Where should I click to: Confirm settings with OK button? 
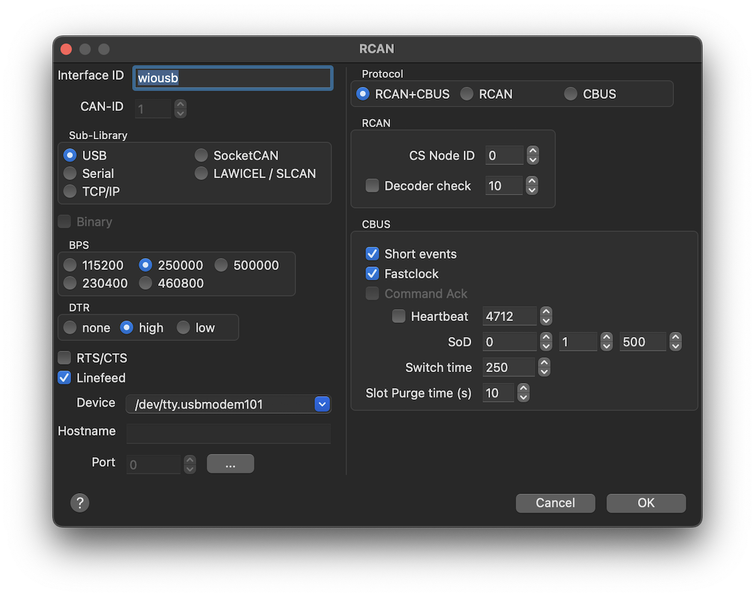pyautogui.click(x=646, y=503)
